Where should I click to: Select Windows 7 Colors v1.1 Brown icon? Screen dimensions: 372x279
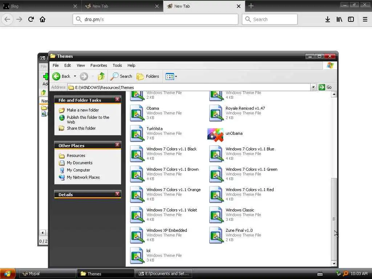137,174
